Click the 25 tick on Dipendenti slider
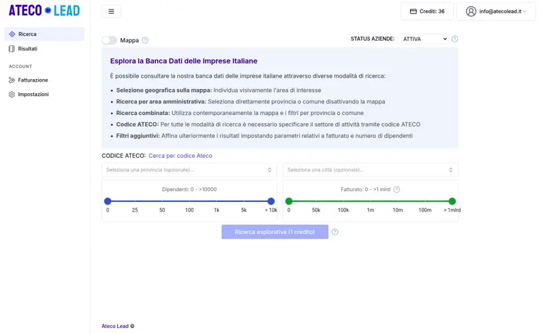 coord(135,210)
